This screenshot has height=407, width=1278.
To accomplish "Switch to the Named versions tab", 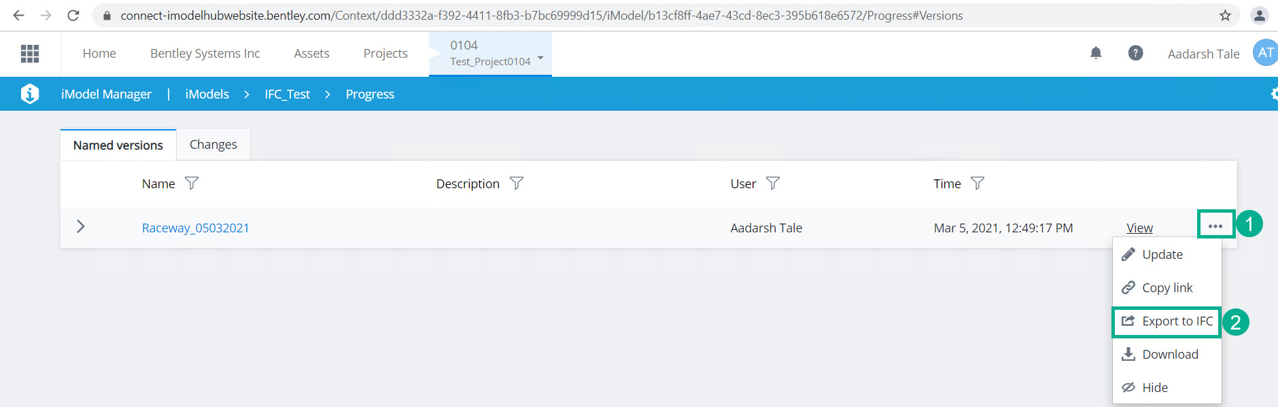I will pos(118,145).
